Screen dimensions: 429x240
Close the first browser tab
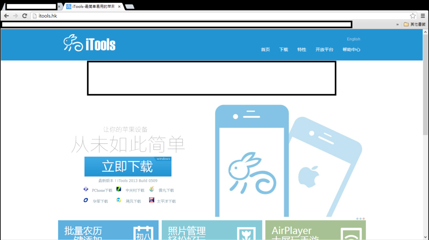[59, 7]
